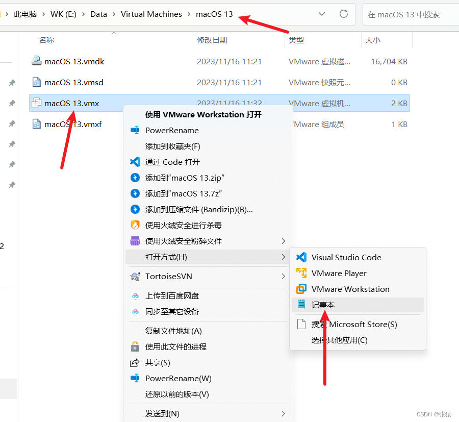Navigate to 此电脑 in the breadcrumb
Image resolution: width=459 pixels, height=422 pixels.
pyautogui.click(x=25, y=14)
